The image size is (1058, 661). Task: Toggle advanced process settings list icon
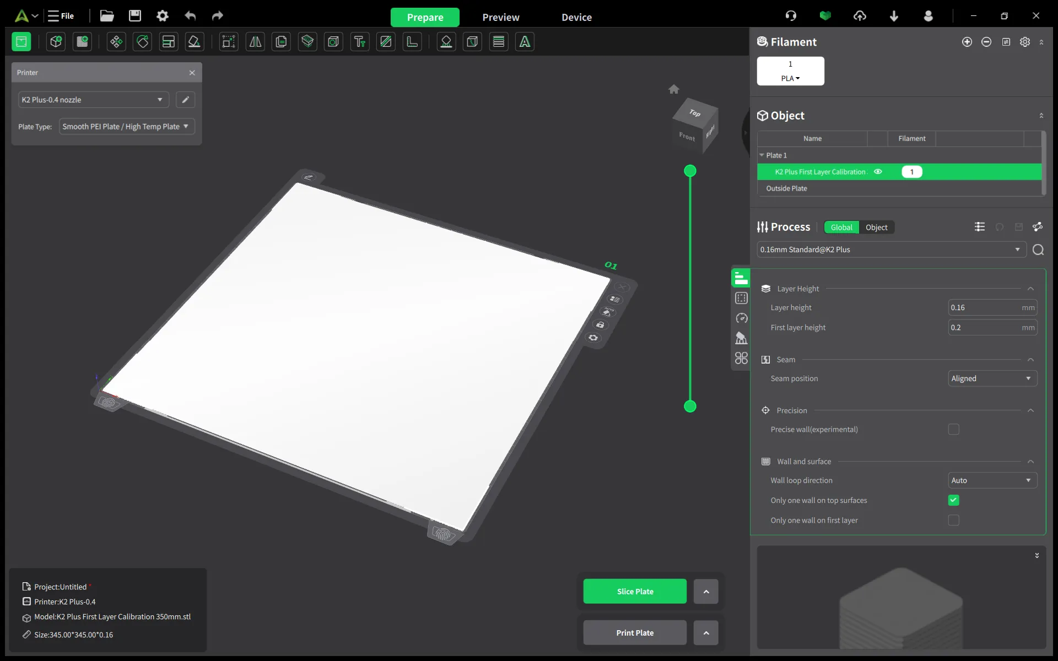coord(980,227)
